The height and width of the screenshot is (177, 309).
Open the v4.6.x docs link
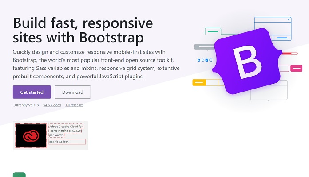[52, 105]
